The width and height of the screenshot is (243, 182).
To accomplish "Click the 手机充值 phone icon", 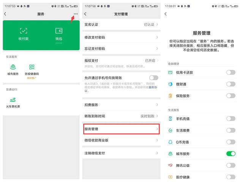I will 170,119.
